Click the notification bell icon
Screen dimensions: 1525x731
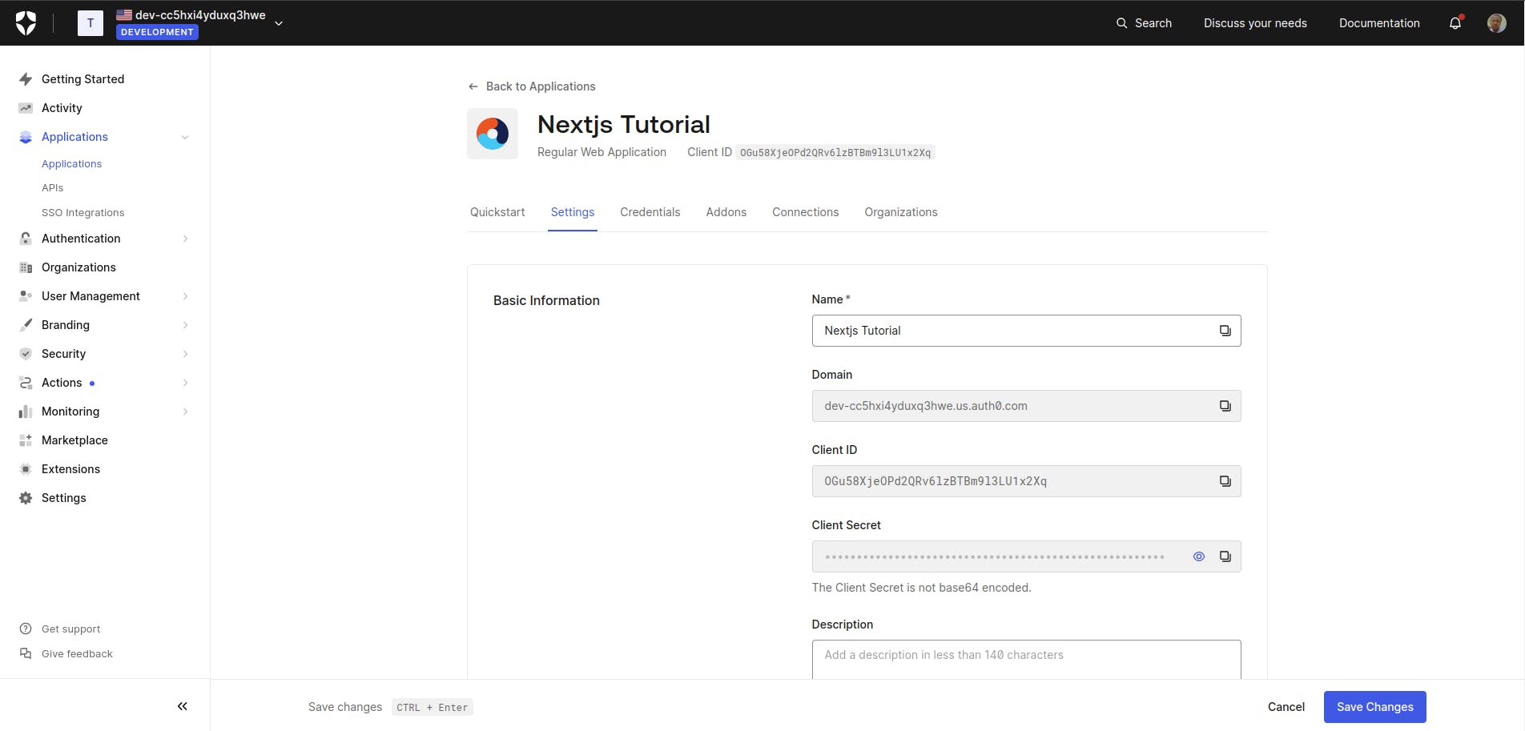pyautogui.click(x=1454, y=22)
